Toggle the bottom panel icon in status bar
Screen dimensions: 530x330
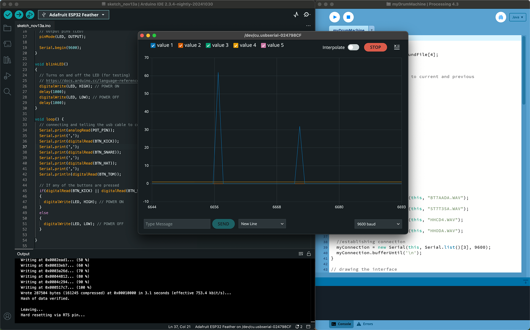coord(308,327)
